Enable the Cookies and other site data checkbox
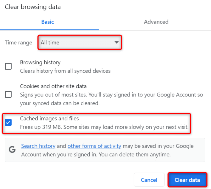The height and width of the screenshot is (189, 211). click(8, 94)
